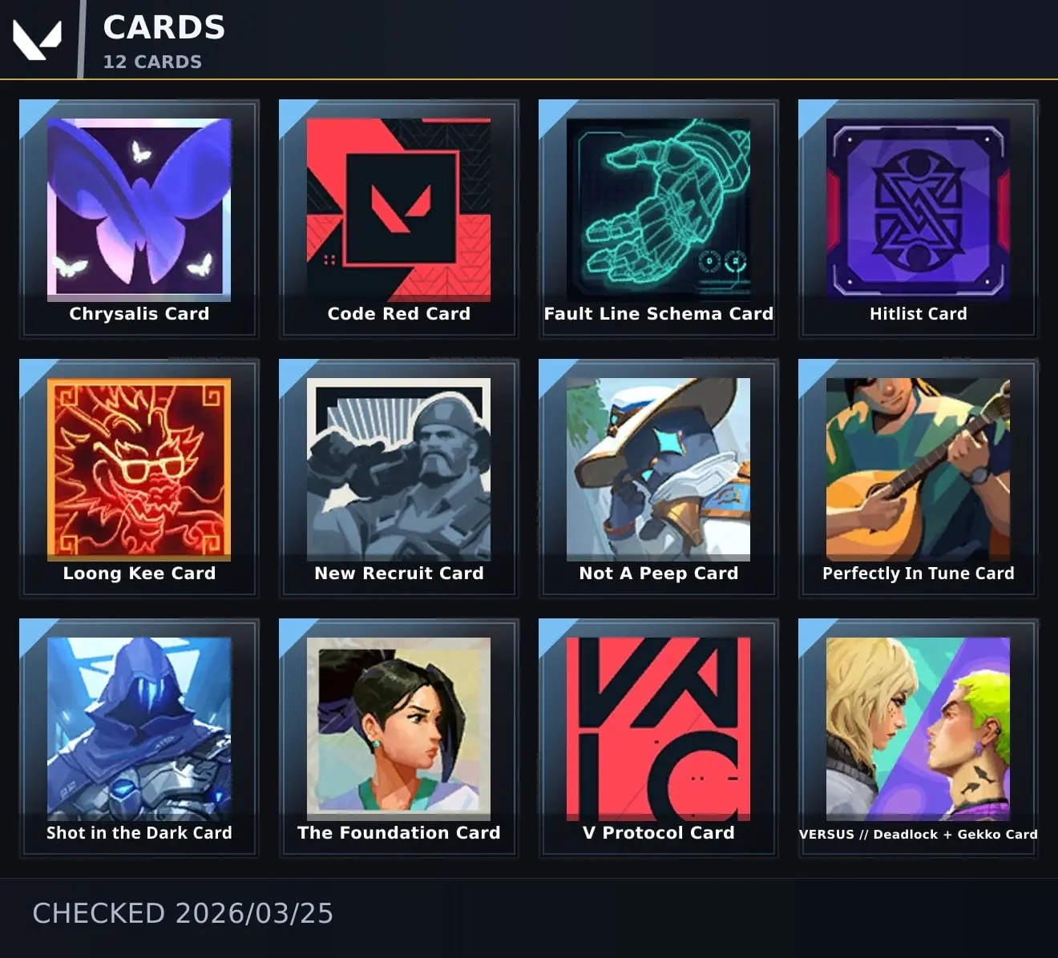Select the Shot in the Dark hooded figure

coord(139,729)
